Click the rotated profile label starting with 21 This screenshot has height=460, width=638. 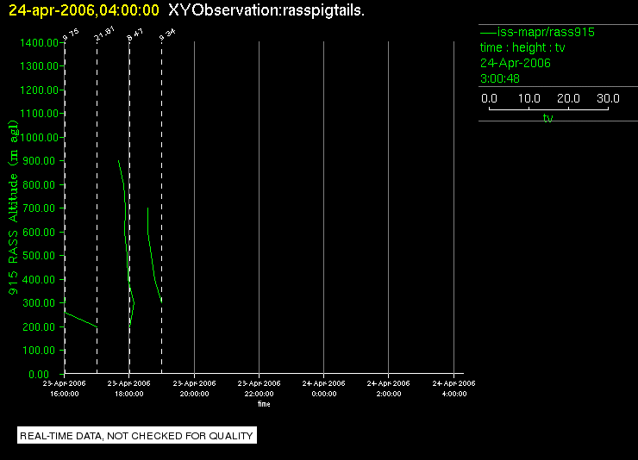click(104, 34)
